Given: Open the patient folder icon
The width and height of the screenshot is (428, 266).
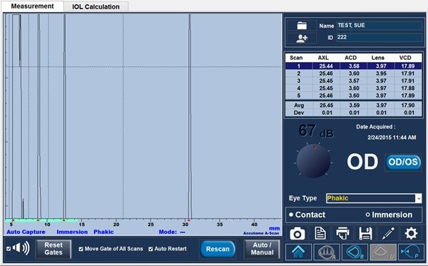Looking at the screenshot, I should [x=302, y=26].
